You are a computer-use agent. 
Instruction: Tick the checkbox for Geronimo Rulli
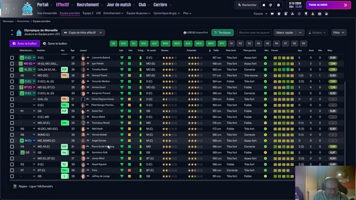tap(12, 153)
